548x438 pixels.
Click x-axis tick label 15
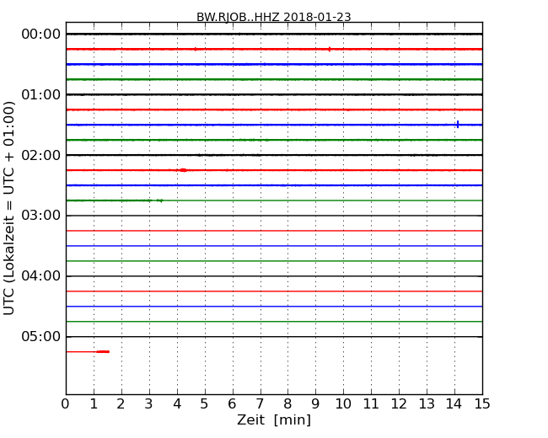482,403
